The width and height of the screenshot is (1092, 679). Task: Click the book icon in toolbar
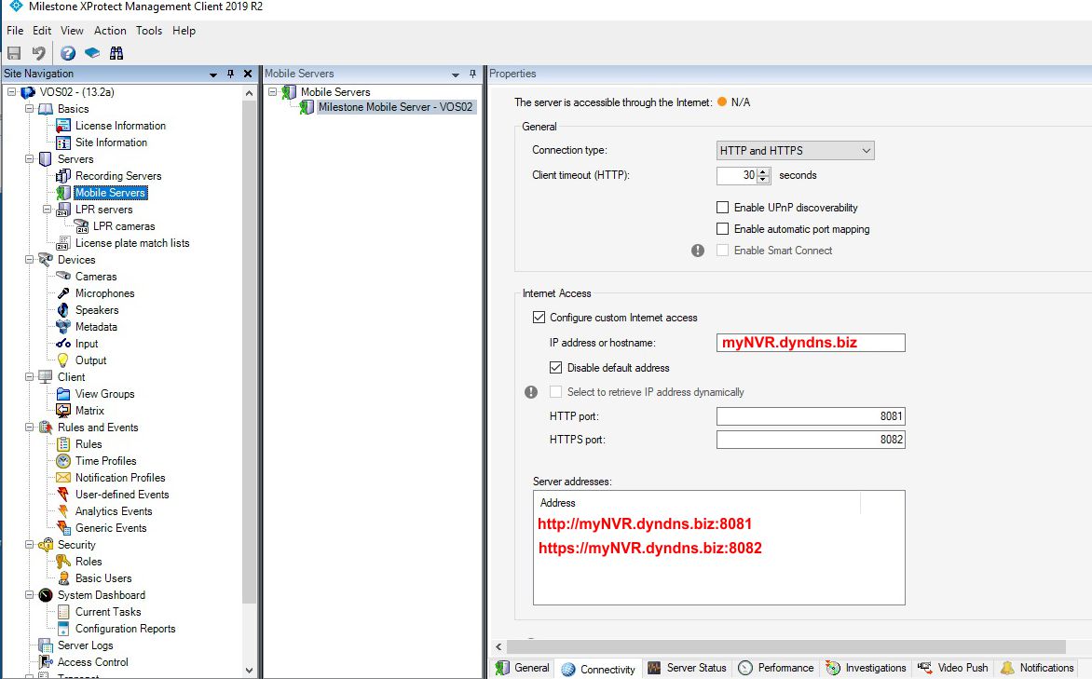[x=92, y=53]
